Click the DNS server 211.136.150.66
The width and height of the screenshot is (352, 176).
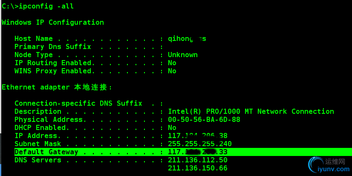coord(197,168)
